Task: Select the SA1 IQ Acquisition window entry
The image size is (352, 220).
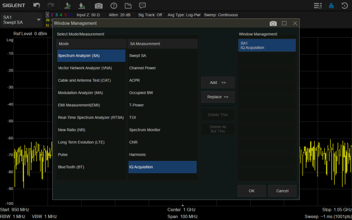Action: pos(267,45)
